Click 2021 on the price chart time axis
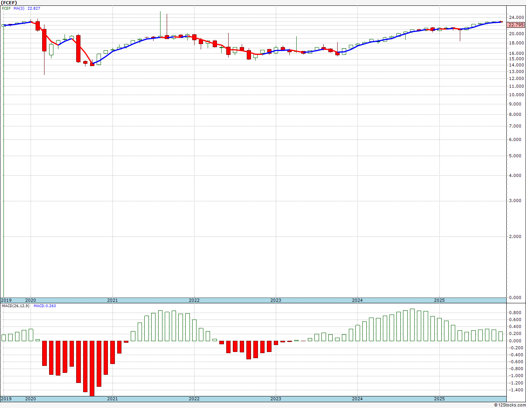Image resolution: width=526 pixels, height=408 pixels. click(x=113, y=300)
